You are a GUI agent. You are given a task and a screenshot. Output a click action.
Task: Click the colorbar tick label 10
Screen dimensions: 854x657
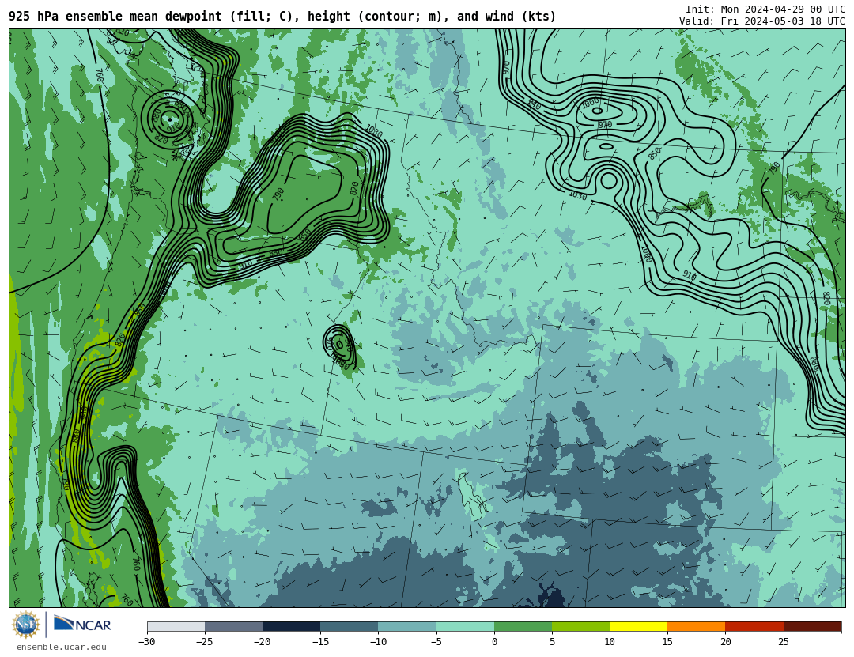[610, 642]
